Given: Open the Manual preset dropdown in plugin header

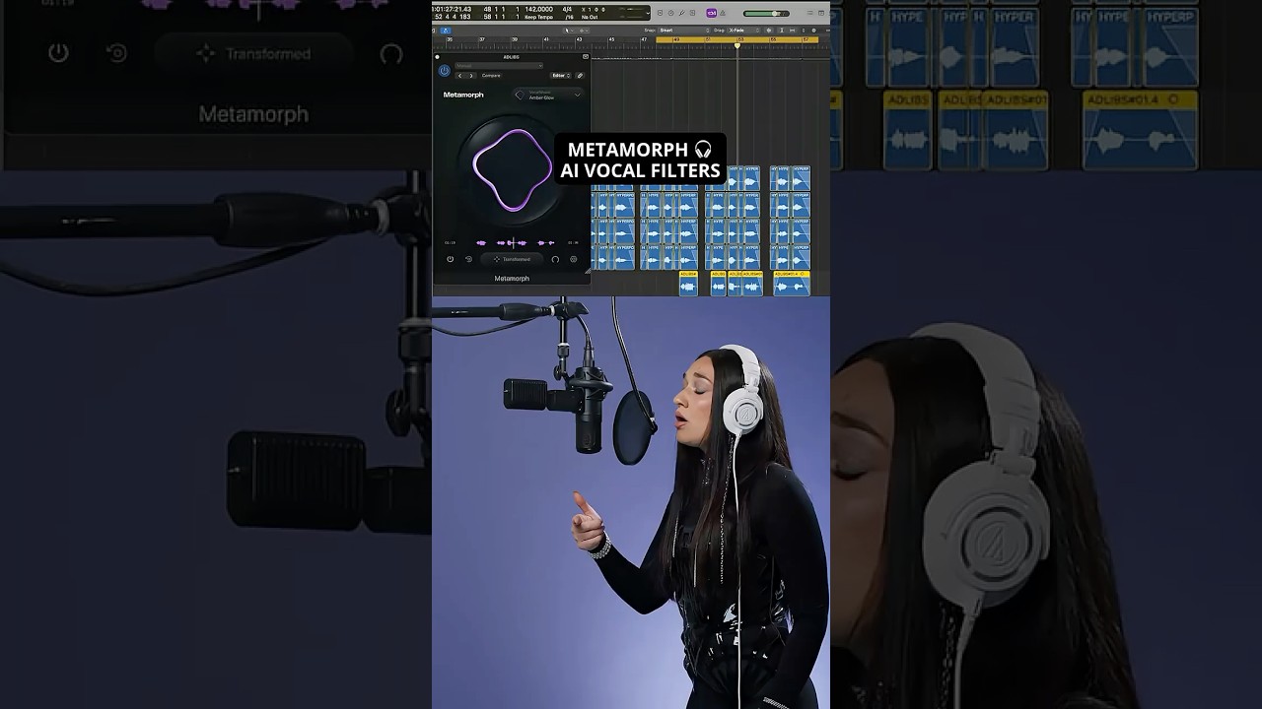Looking at the screenshot, I should (x=499, y=66).
